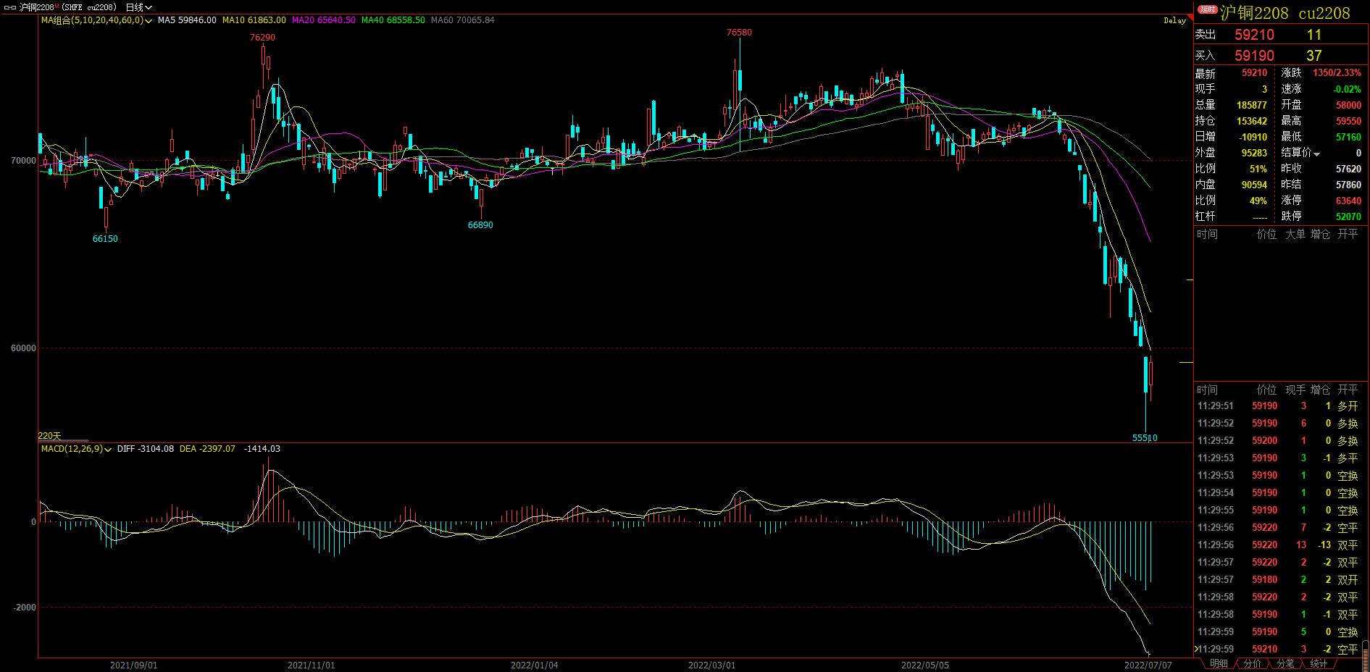Click the 70000 price axis label
This screenshot has height=672, width=1370.
[x=23, y=161]
